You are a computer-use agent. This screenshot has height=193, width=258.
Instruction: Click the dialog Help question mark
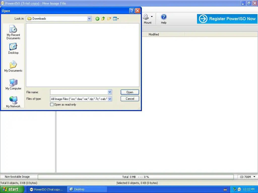click(132, 11)
